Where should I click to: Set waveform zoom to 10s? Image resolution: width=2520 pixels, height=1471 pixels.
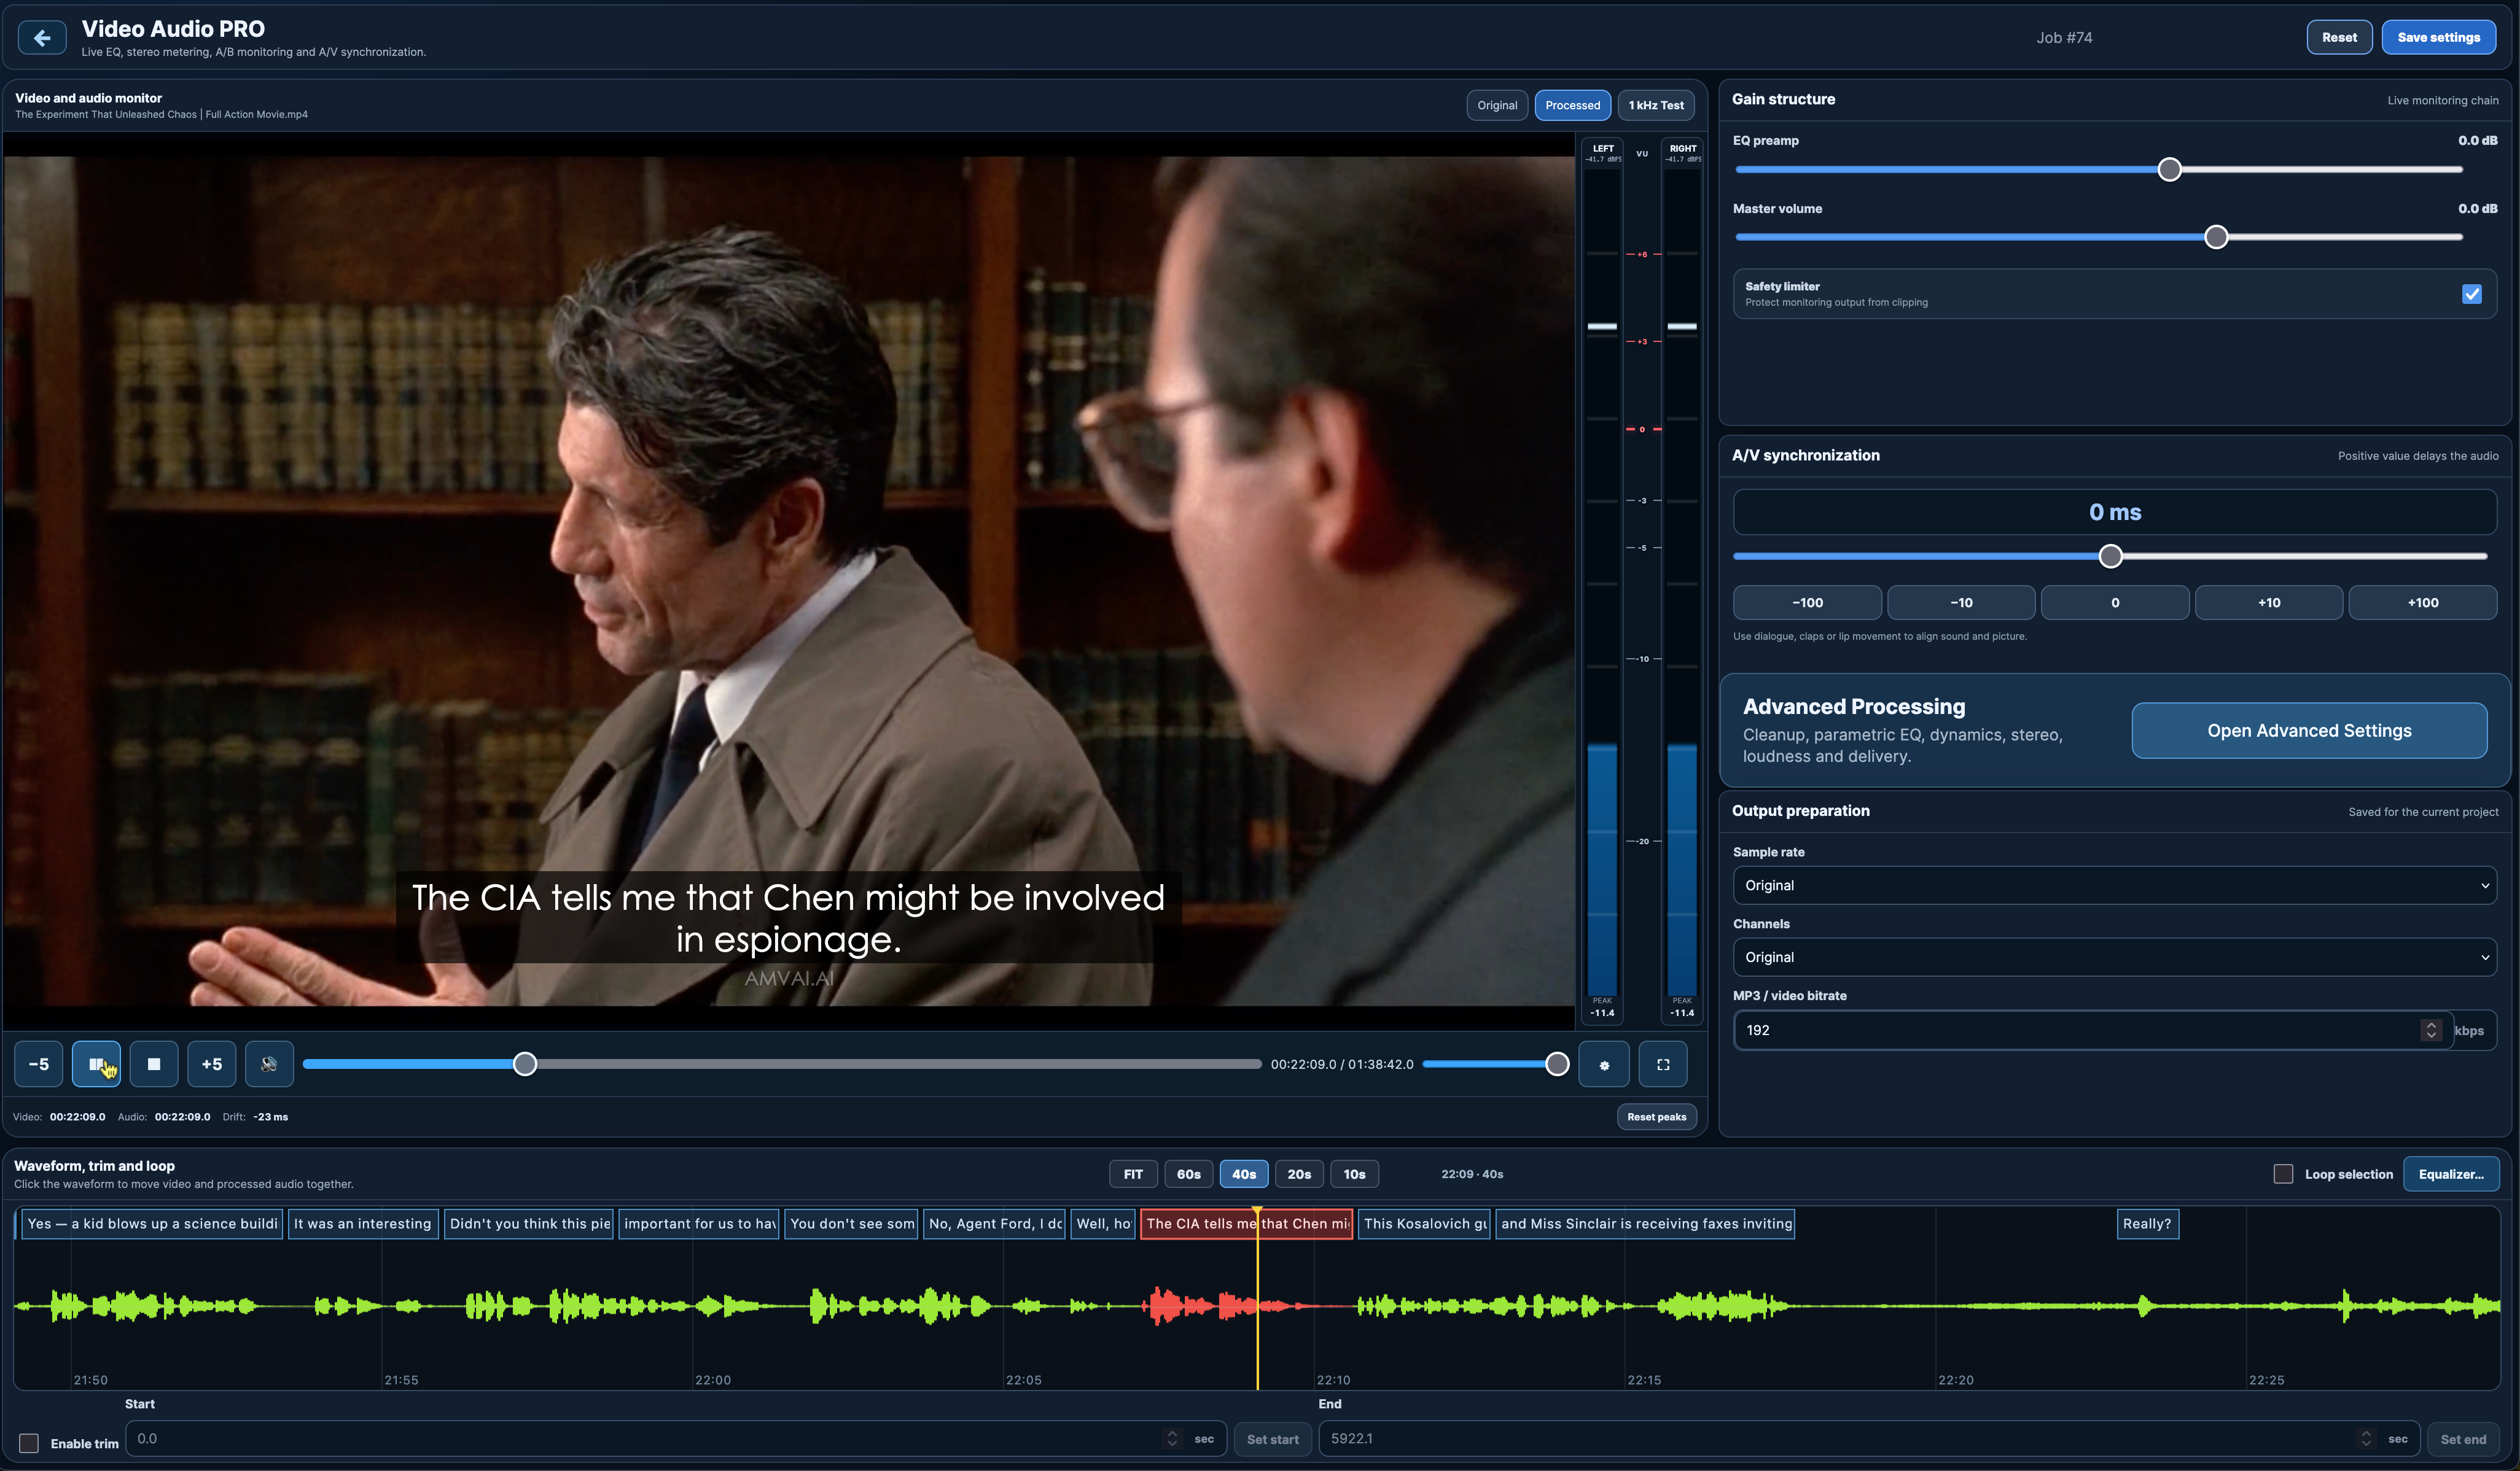click(1355, 1174)
